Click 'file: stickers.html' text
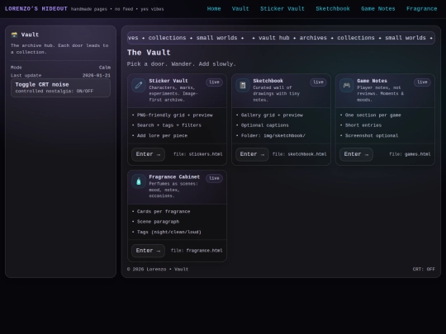This screenshot has height=334, width=446. tap(198, 154)
